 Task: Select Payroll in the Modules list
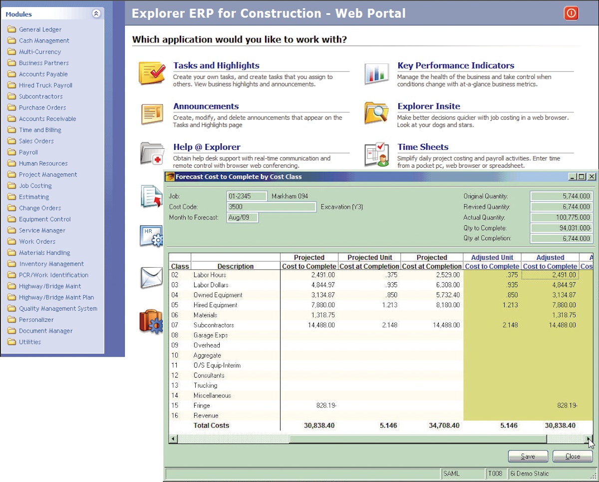(28, 152)
